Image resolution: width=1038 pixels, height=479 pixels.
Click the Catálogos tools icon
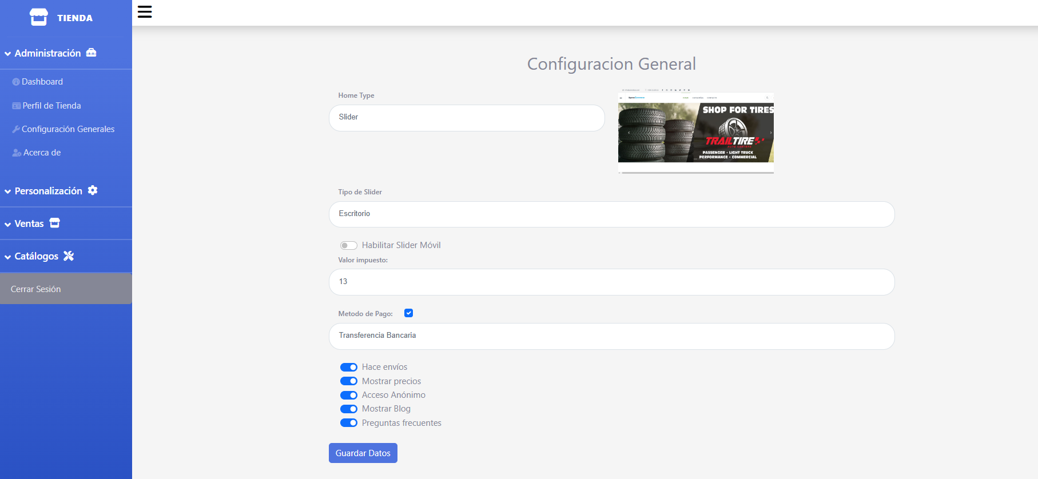(69, 256)
